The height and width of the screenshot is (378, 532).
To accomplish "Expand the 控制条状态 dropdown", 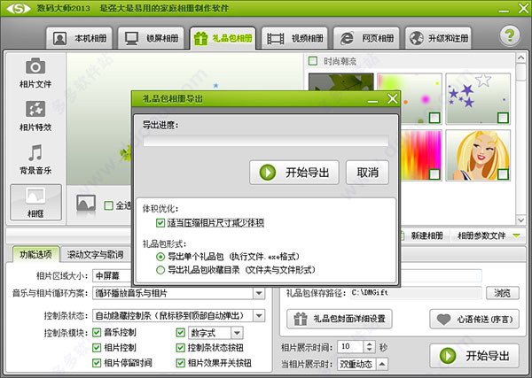I will pyautogui.click(x=259, y=316).
